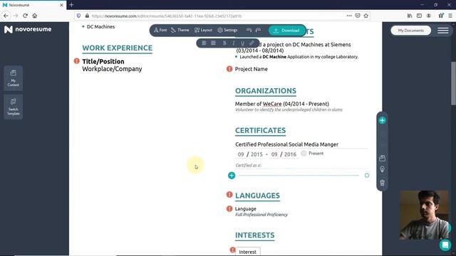
Task: Click the Title/Position placeholder
Action: (x=103, y=62)
